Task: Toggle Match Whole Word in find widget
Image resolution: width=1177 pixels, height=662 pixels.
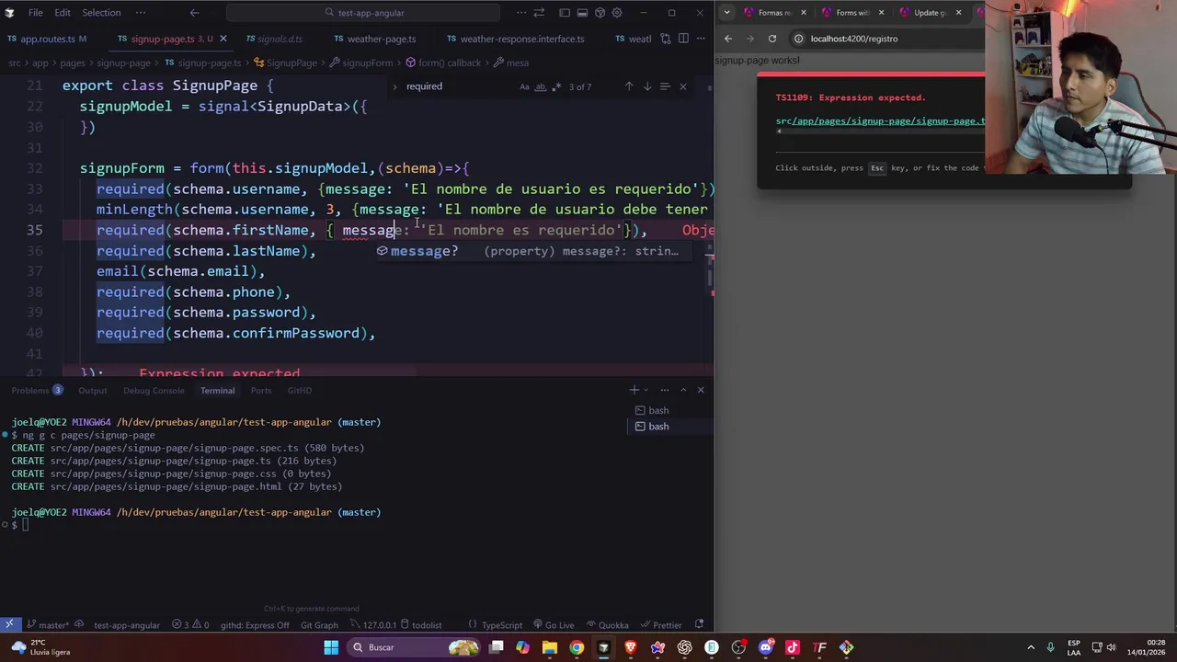Action: [x=541, y=86]
